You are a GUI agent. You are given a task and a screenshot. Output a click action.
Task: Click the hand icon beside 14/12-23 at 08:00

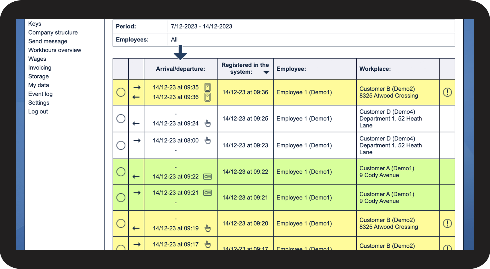tap(207, 140)
